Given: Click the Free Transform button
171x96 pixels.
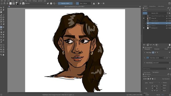Looking at the screenshot, I should 166,79.
